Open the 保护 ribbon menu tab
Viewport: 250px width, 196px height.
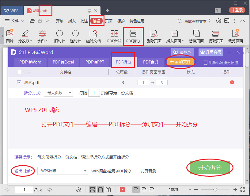coord(121,21)
